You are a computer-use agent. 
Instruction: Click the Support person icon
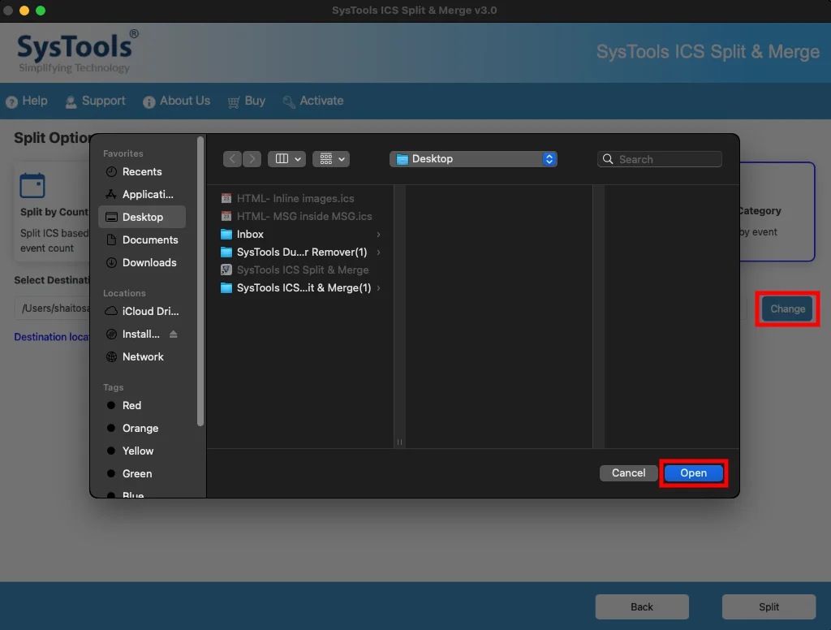[71, 101]
